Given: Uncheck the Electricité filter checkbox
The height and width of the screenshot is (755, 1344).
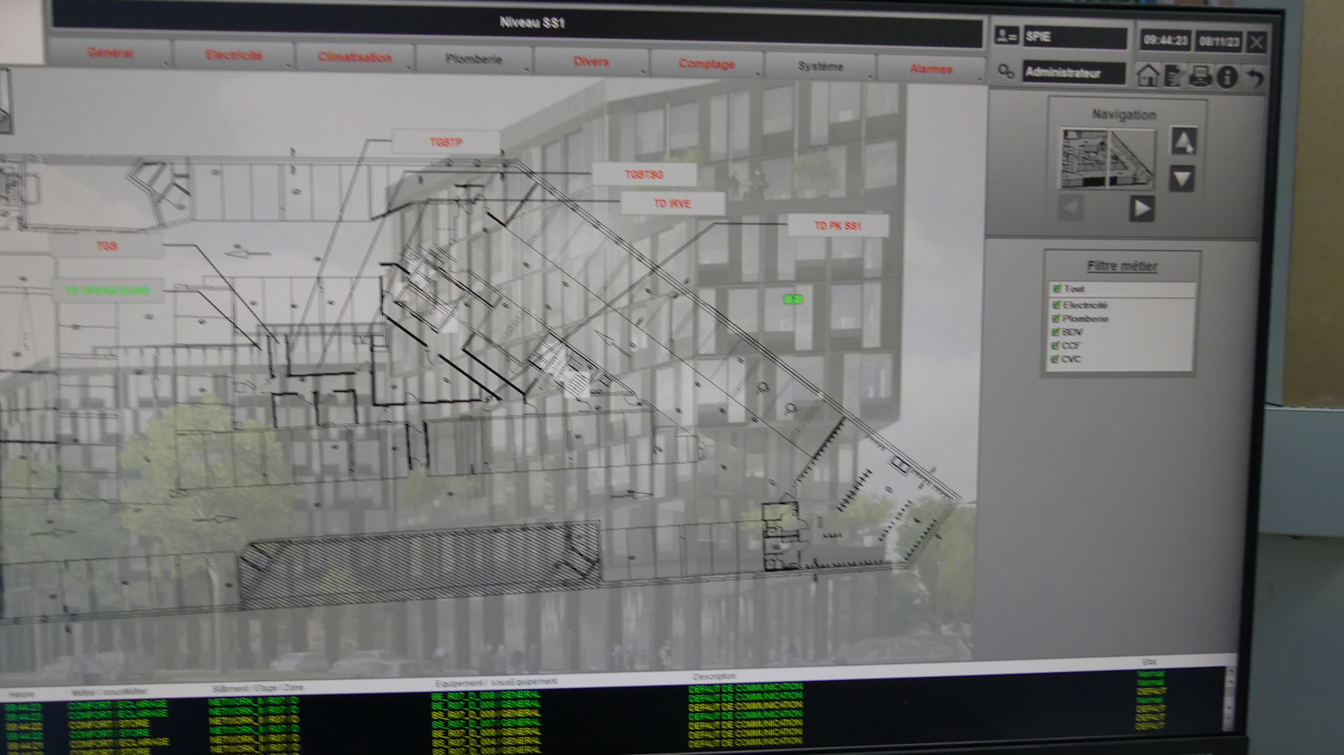Looking at the screenshot, I should click(x=1056, y=305).
